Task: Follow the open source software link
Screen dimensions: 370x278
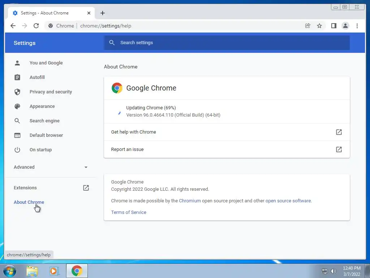Action: coord(288,201)
